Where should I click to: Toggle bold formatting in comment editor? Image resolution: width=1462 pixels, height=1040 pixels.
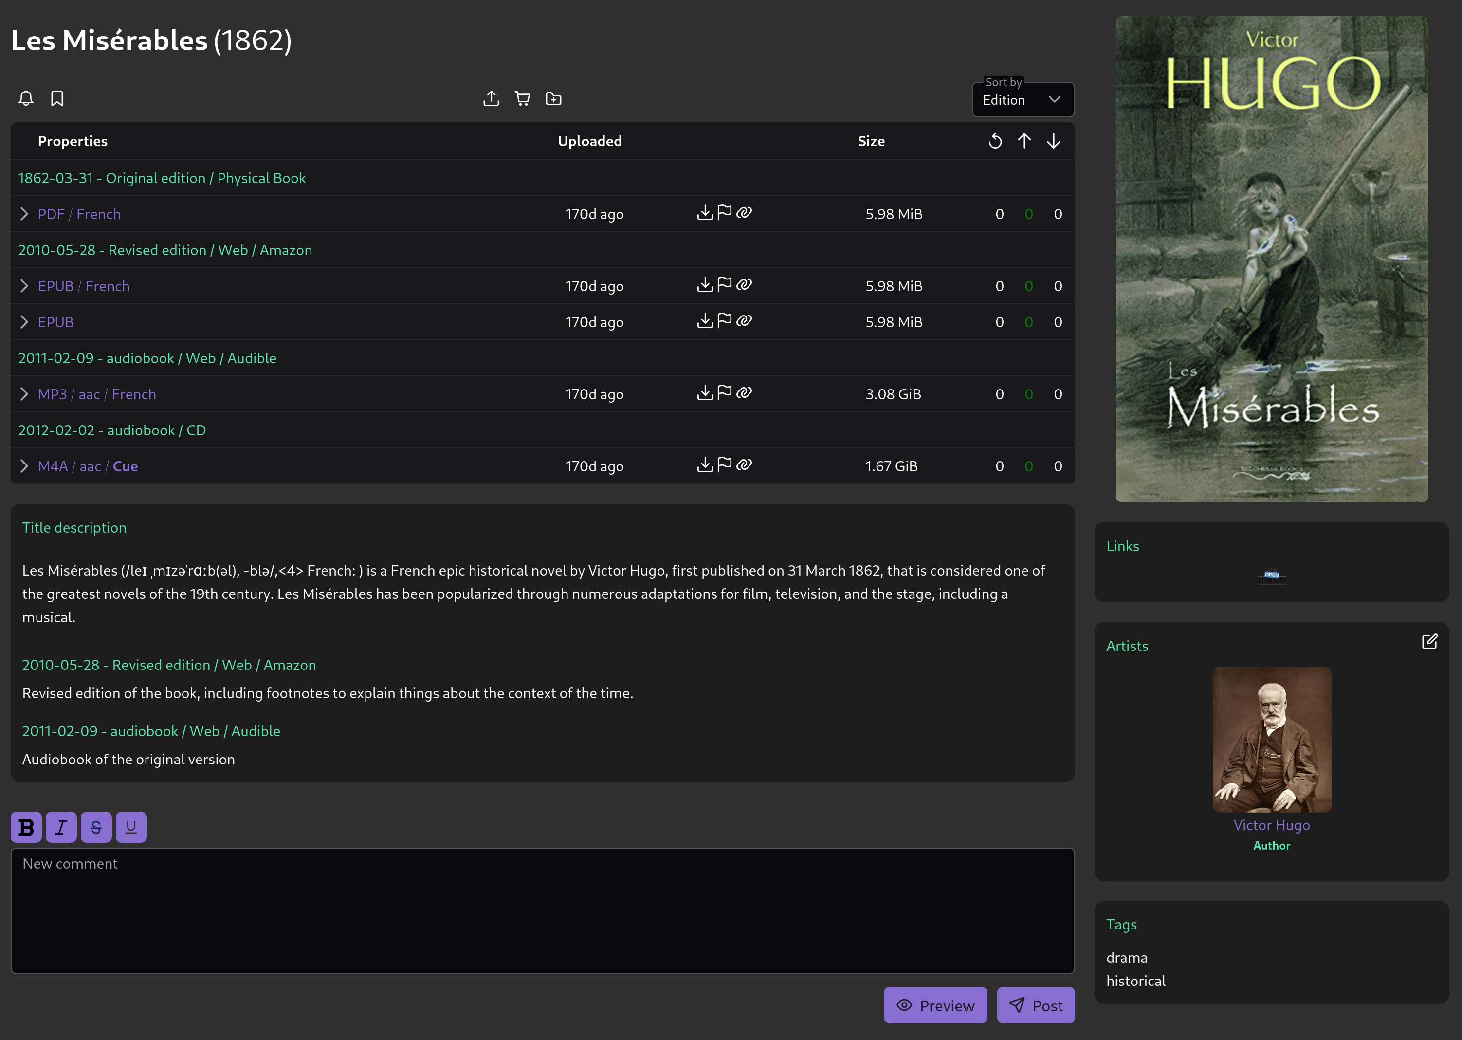pyautogui.click(x=26, y=827)
